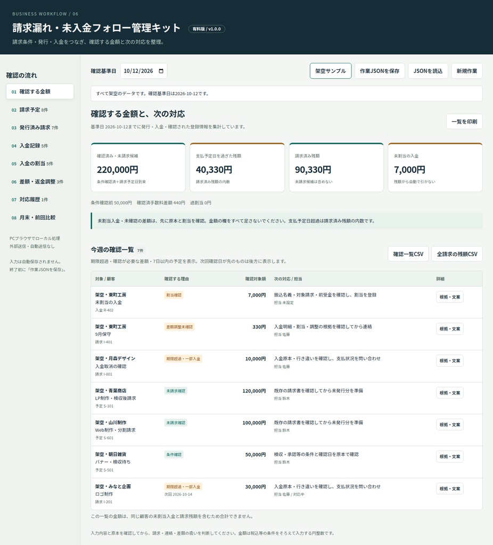
Task: Click the 次の対応 / 担当 column header
Action: pyautogui.click(x=288, y=279)
